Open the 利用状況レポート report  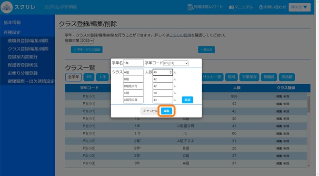coord(205,7)
